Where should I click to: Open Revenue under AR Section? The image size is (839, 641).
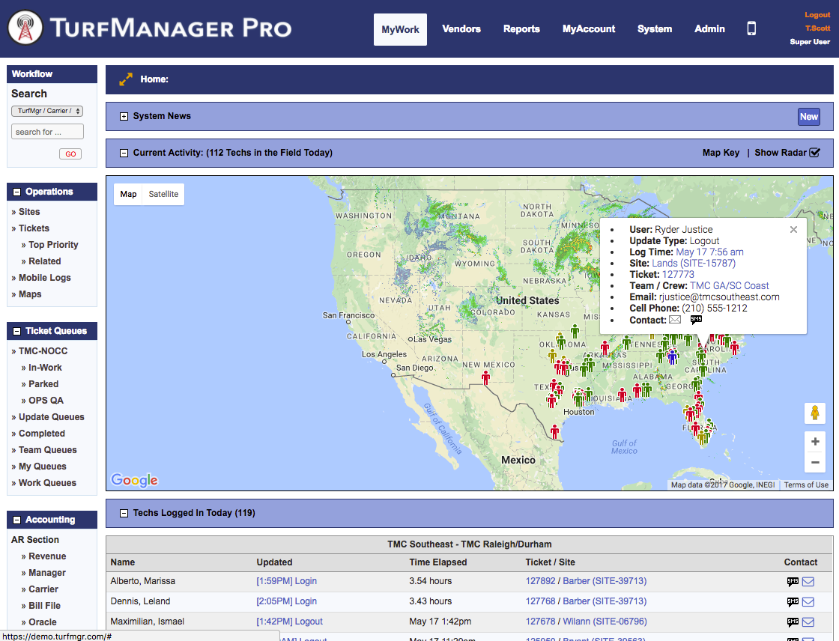point(47,556)
